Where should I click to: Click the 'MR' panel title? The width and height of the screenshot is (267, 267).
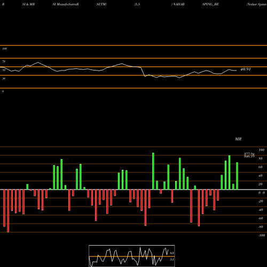[x=238, y=139]
